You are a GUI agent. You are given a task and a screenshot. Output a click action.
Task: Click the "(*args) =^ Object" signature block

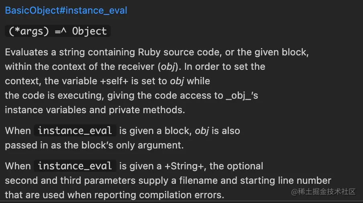pos(58,31)
